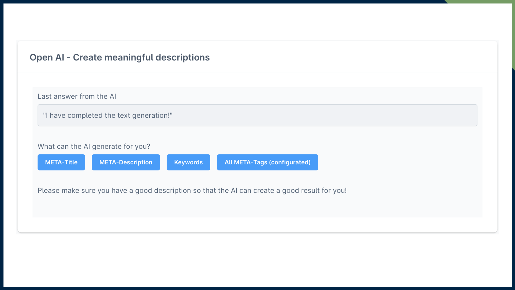Click the word "Open AI" in the card title

click(x=47, y=57)
